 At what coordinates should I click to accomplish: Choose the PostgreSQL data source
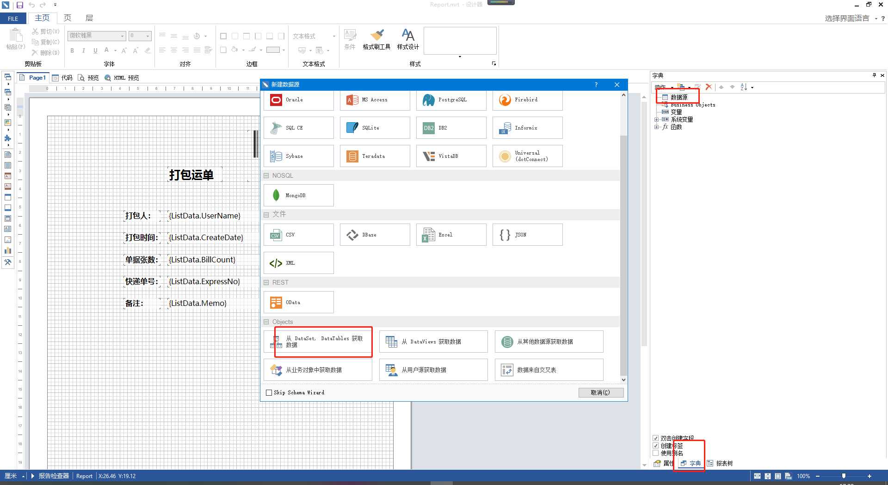[x=451, y=100]
